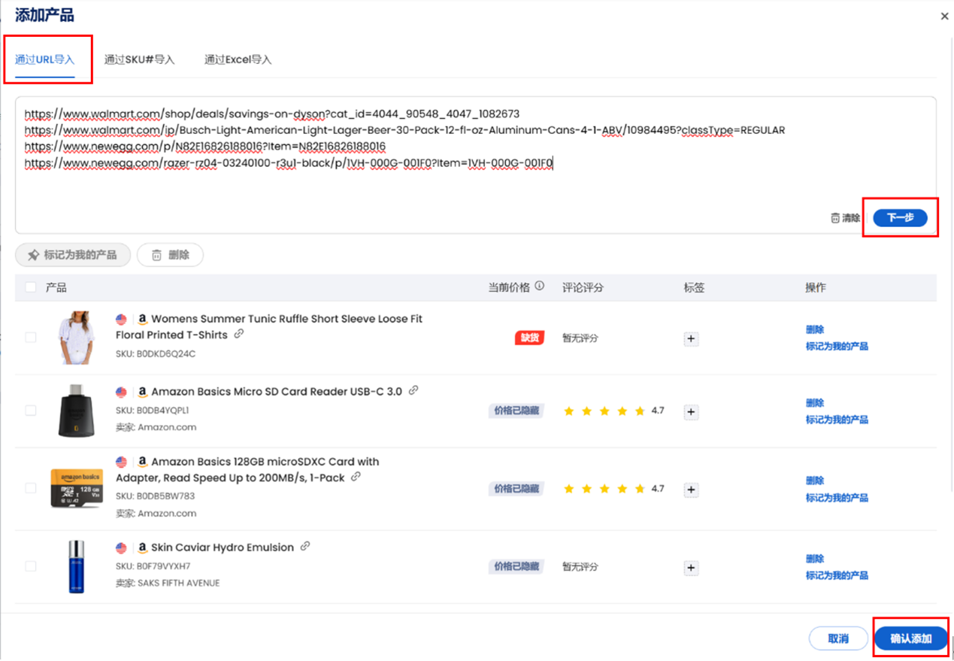Click the 产品 column header
The image size is (954, 661).
[56, 287]
